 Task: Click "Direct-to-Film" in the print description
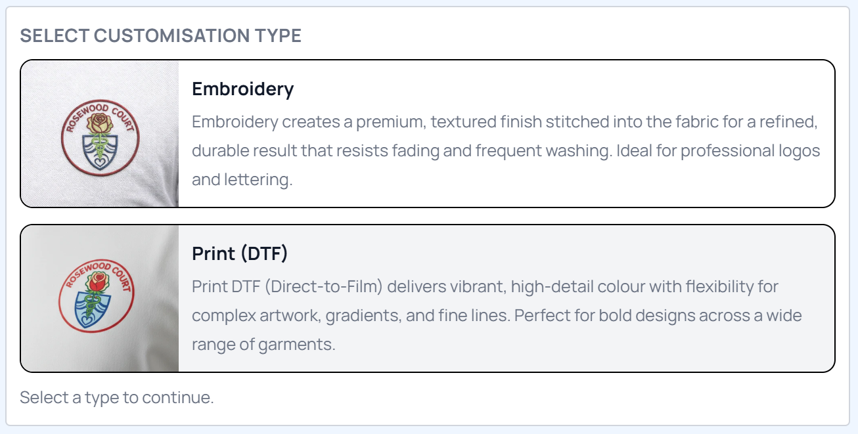tap(325, 287)
